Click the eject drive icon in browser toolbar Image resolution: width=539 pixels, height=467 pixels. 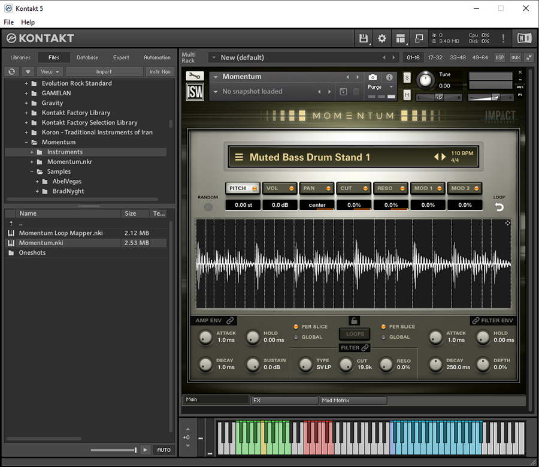pyautogui.click(x=28, y=71)
